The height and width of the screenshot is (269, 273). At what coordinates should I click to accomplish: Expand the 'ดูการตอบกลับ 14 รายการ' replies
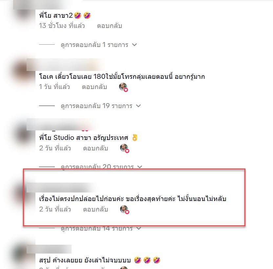pyautogui.click(x=101, y=228)
